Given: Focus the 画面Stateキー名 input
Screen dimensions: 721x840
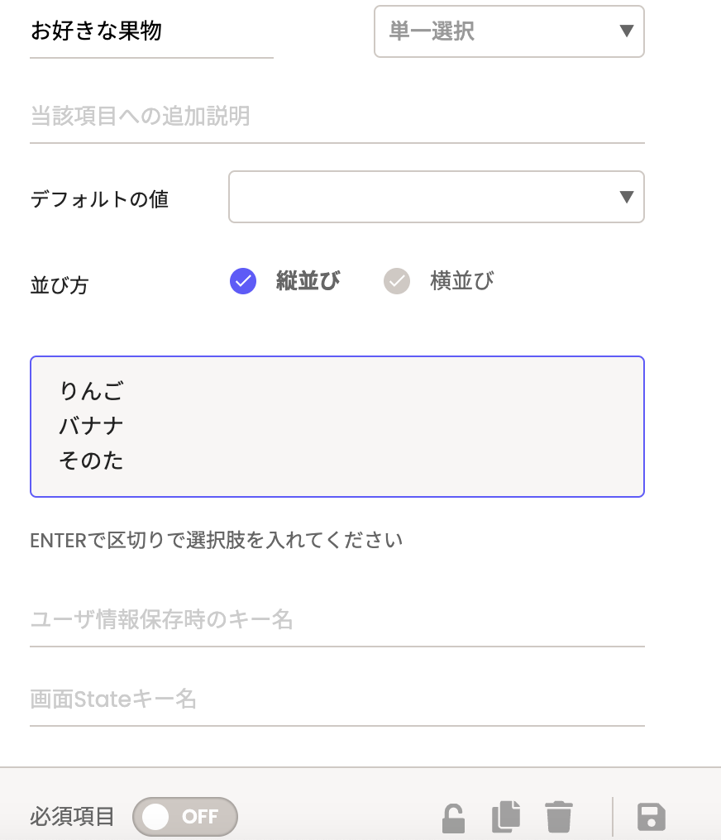Looking at the screenshot, I should click(337, 699).
